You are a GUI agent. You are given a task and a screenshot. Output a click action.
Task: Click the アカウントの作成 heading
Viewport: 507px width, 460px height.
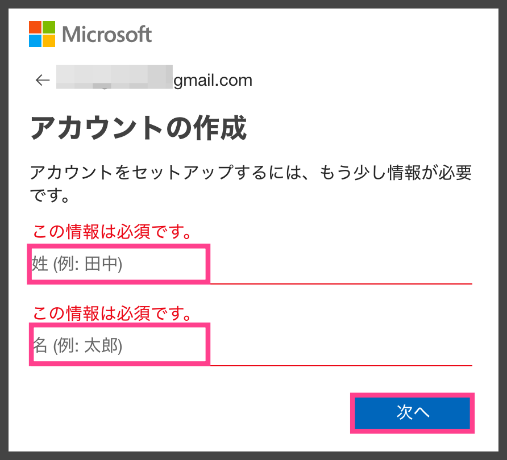coord(139,128)
